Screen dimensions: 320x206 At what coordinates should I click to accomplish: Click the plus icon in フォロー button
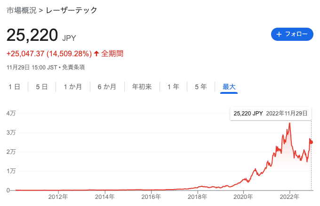point(279,34)
